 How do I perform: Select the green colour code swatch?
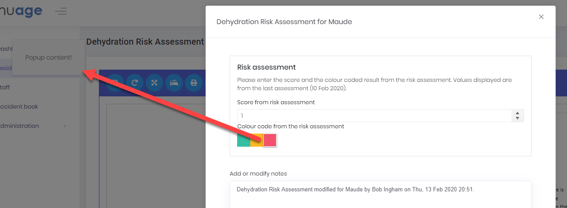coord(243,140)
